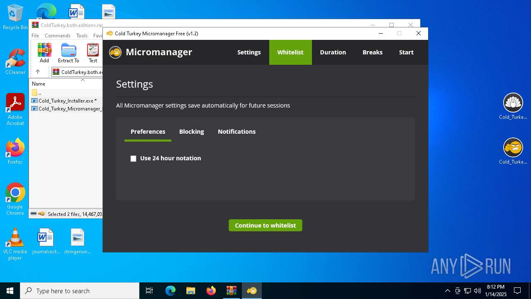Select Cold_Turkey_Installer.exe in WinRAR list
Image resolution: width=531 pixels, height=299 pixels.
(x=67, y=101)
